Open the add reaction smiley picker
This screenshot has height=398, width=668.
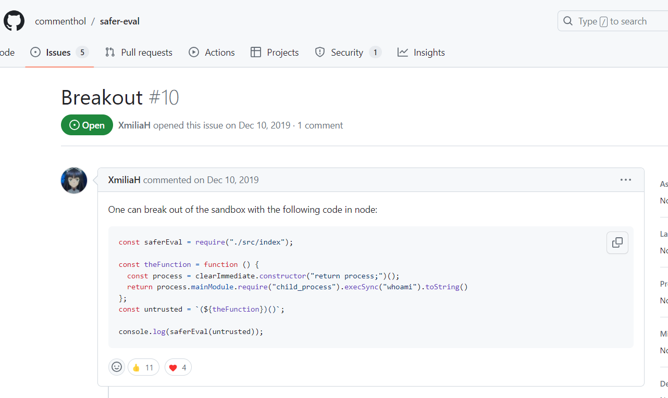(117, 367)
